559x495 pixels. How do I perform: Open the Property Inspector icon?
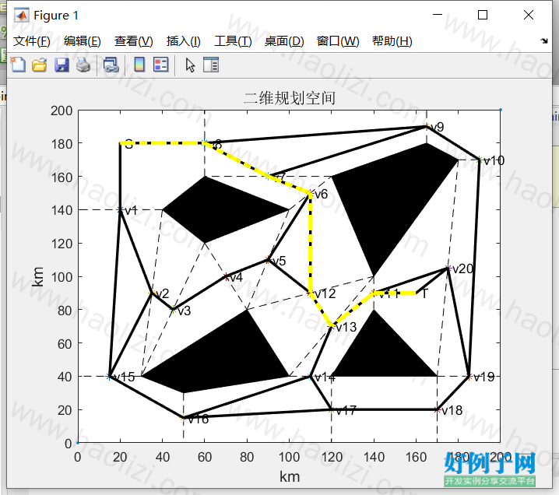(x=211, y=65)
